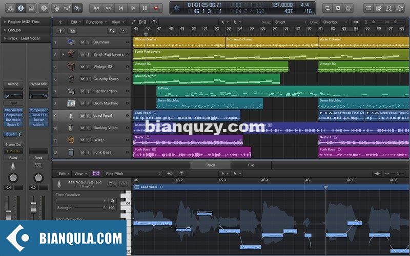The height and width of the screenshot is (256, 410).
Task: Switch editor to the File tab
Action: [251, 165]
